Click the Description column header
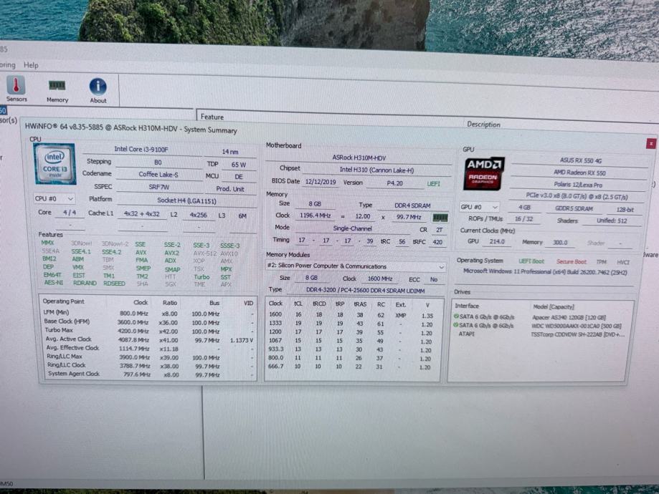Image resolution: width=659 pixels, height=494 pixels. coord(483,125)
